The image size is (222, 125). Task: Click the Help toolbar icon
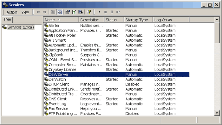(x=89, y=12)
